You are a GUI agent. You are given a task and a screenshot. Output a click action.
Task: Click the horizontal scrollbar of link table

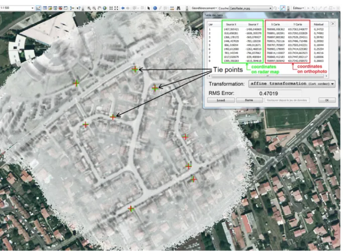[x=268, y=76]
